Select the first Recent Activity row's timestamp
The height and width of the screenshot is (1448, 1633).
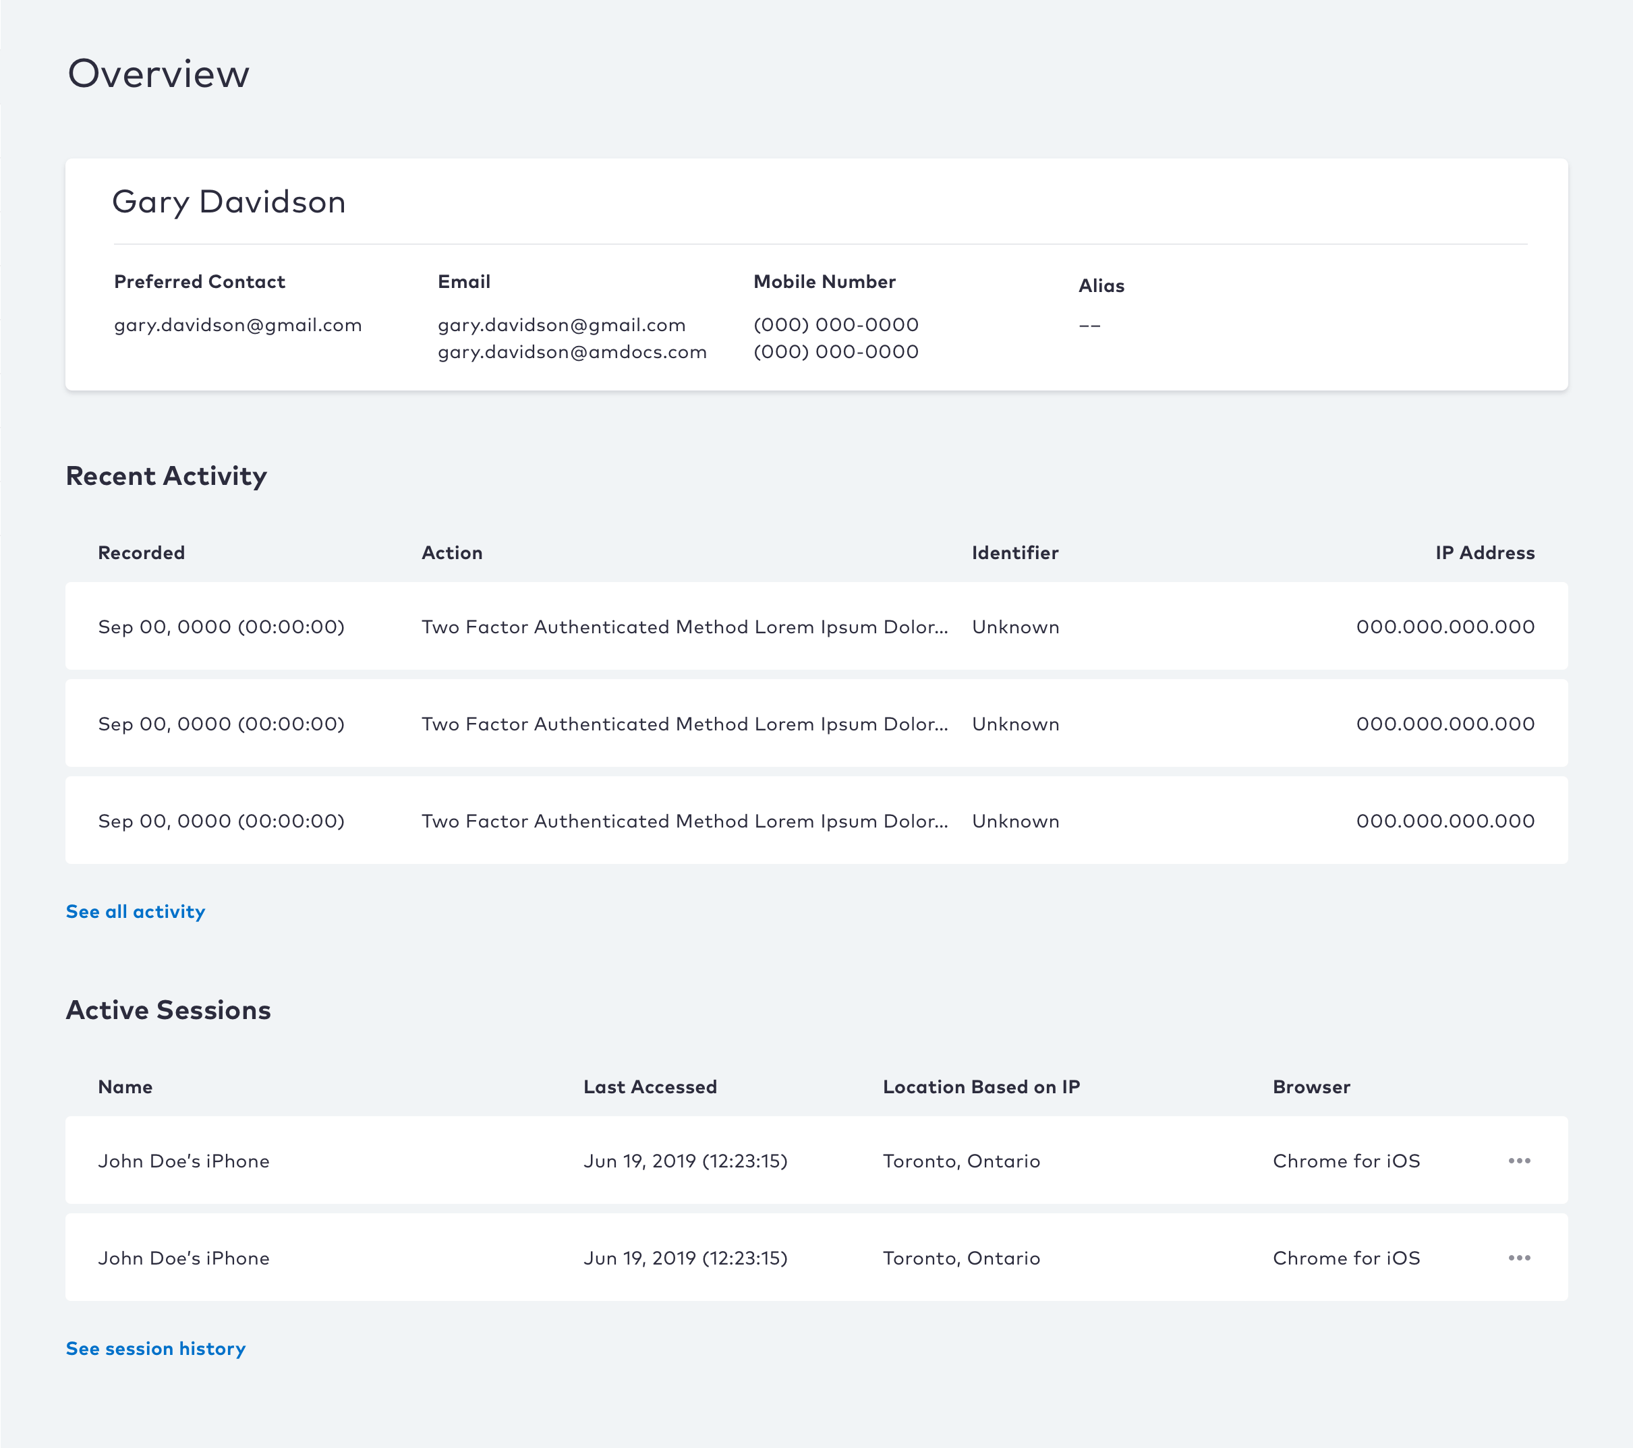point(221,627)
